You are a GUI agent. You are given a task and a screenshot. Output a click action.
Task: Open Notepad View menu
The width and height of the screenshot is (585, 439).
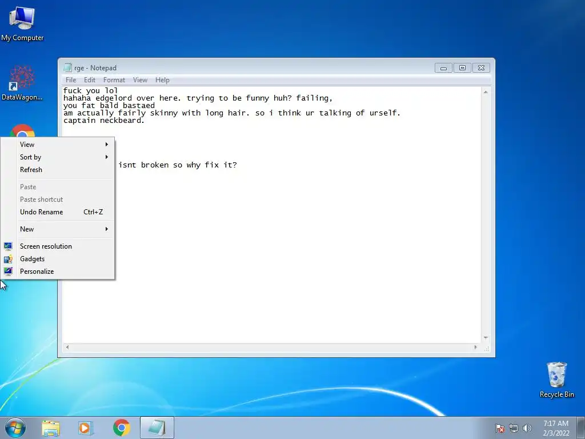(140, 80)
